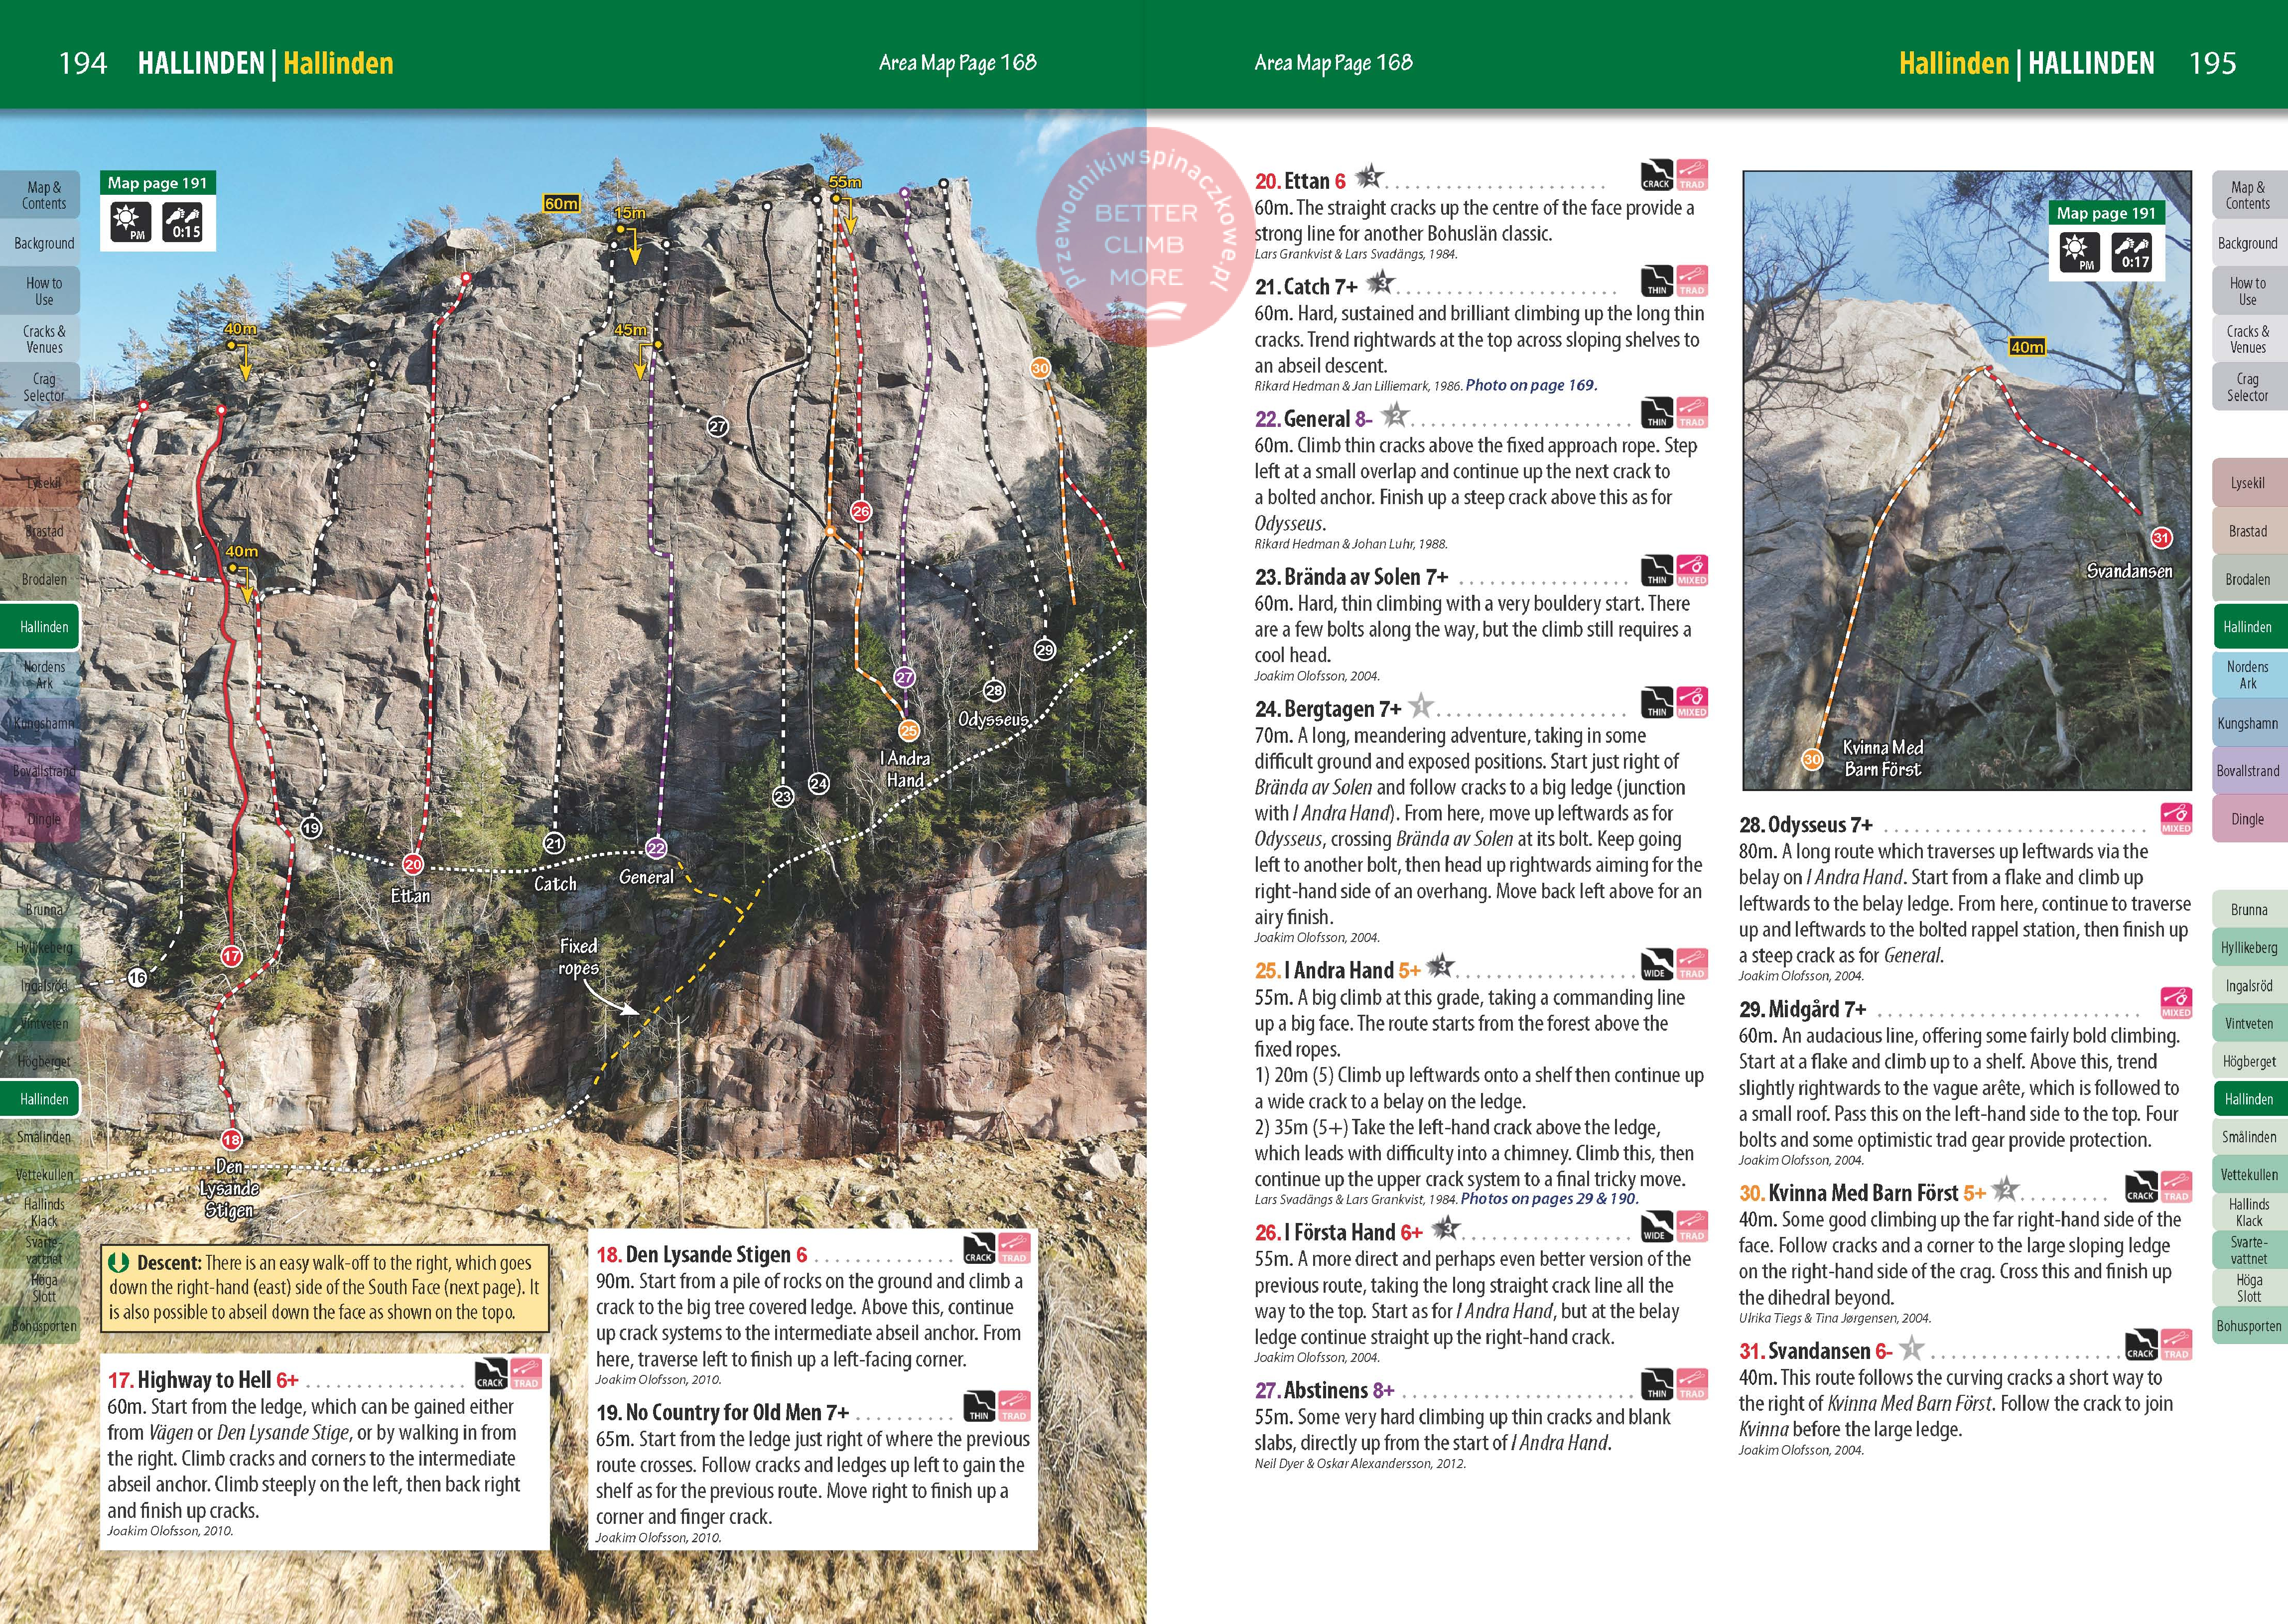
Task: Select the Crag Selector tab on right edge
Action: tap(2247, 387)
